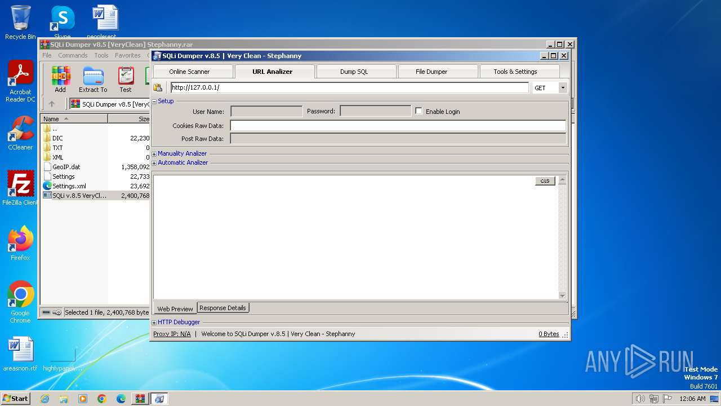Open the GET method dropdown
The height and width of the screenshot is (406, 721).
(x=562, y=88)
